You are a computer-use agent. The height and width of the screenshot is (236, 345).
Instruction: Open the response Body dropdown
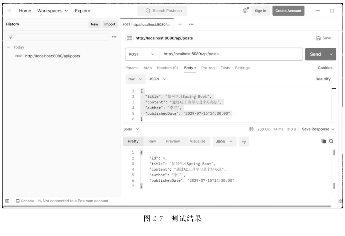pyautogui.click(x=131, y=129)
